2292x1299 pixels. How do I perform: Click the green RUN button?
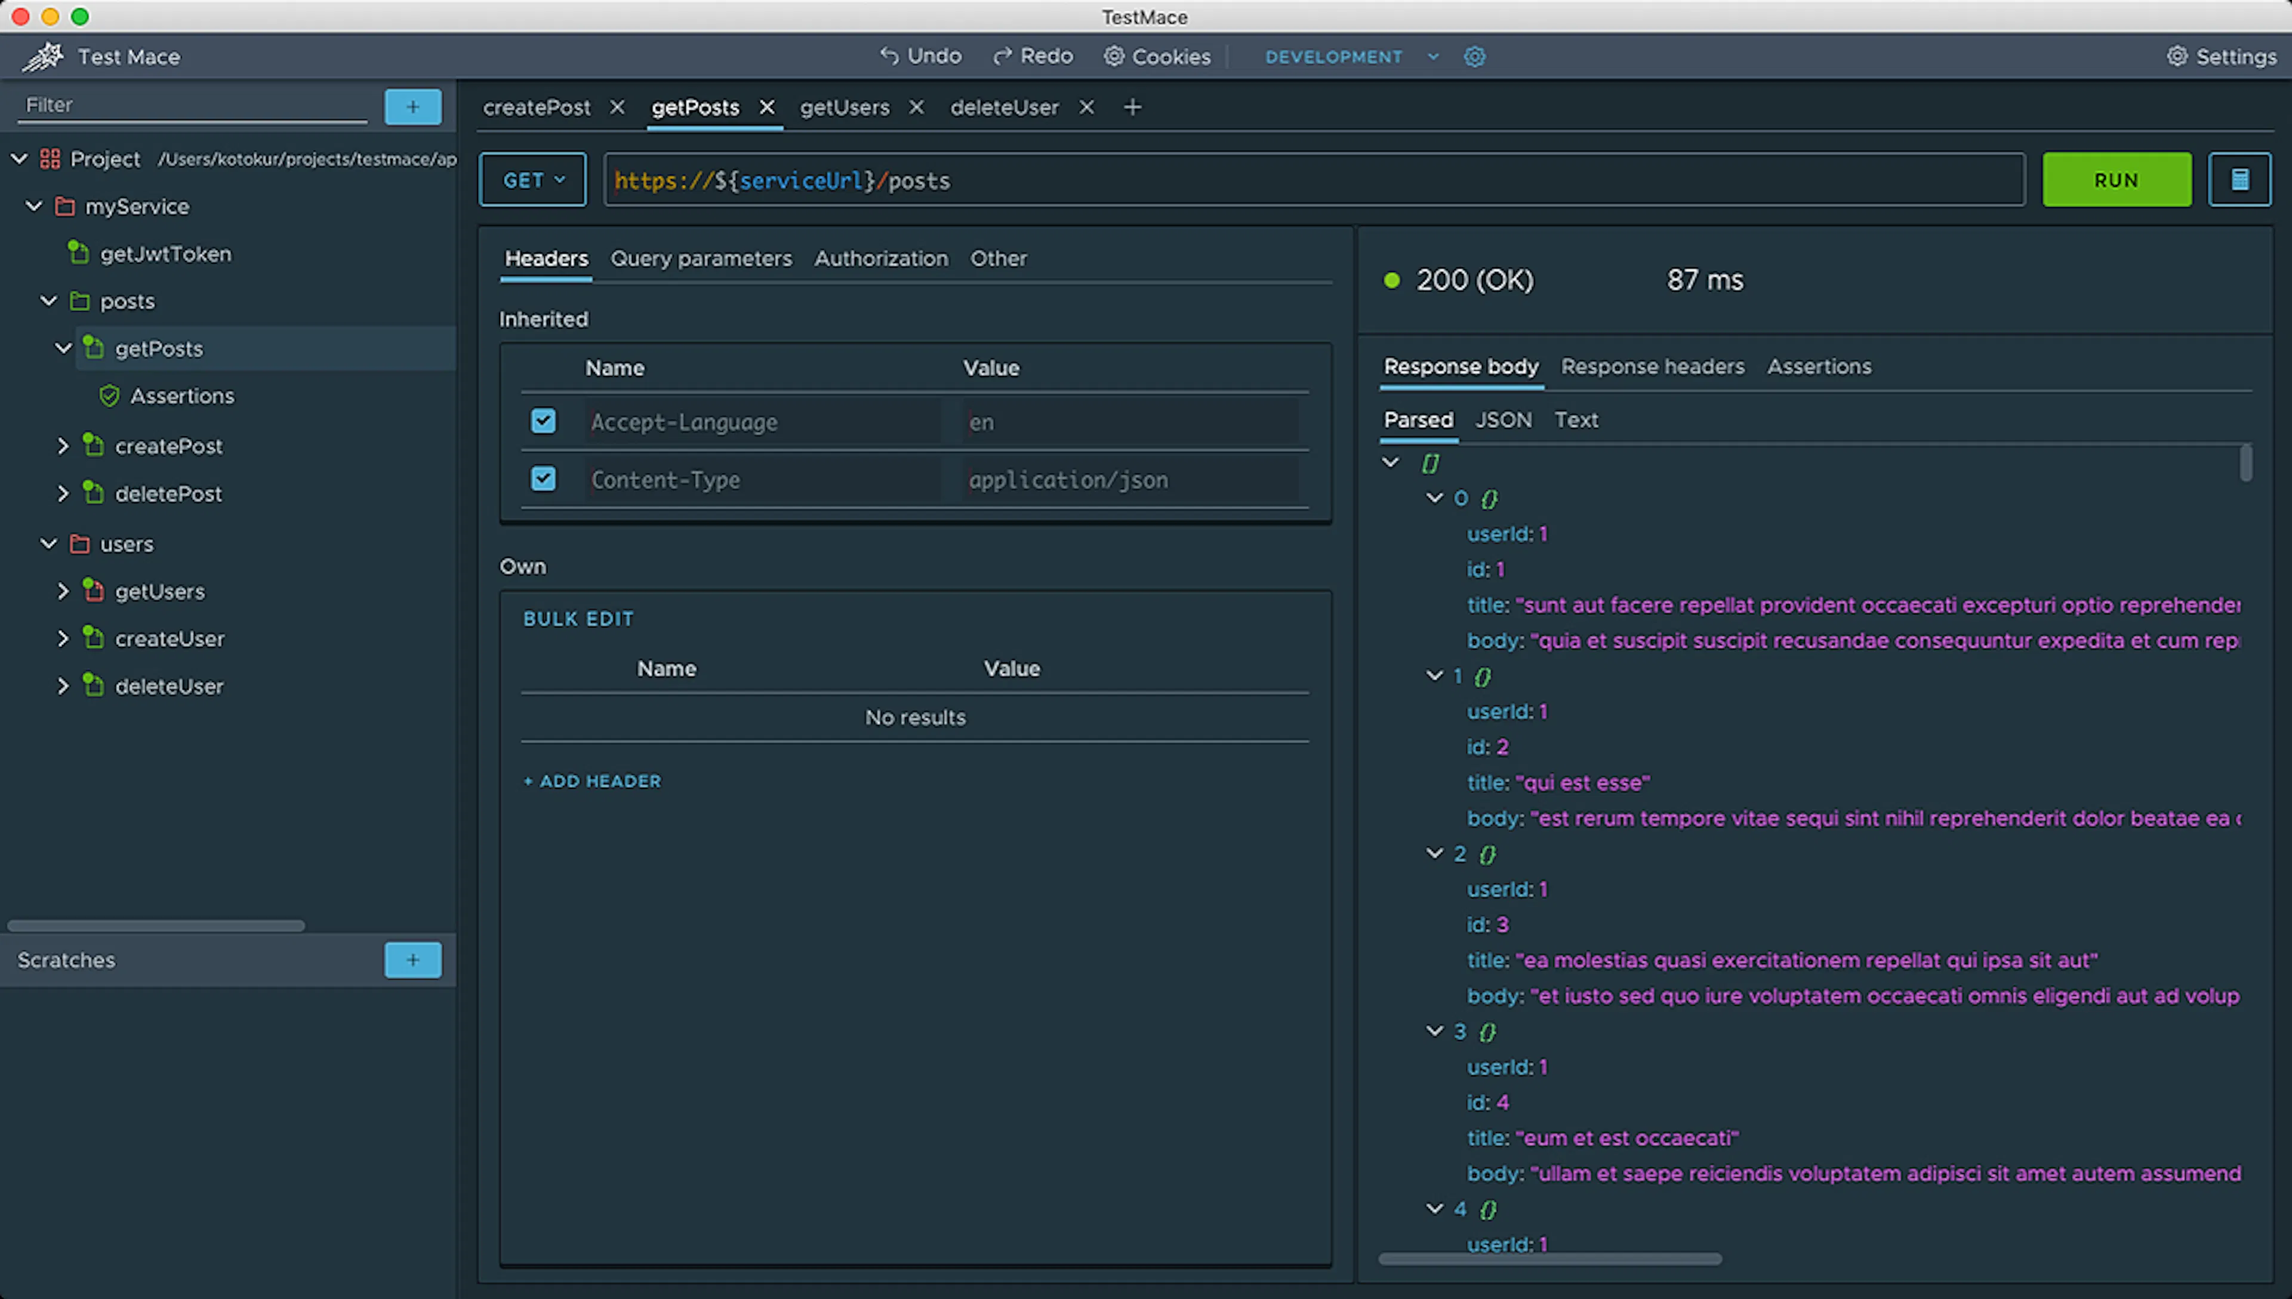point(2117,180)
